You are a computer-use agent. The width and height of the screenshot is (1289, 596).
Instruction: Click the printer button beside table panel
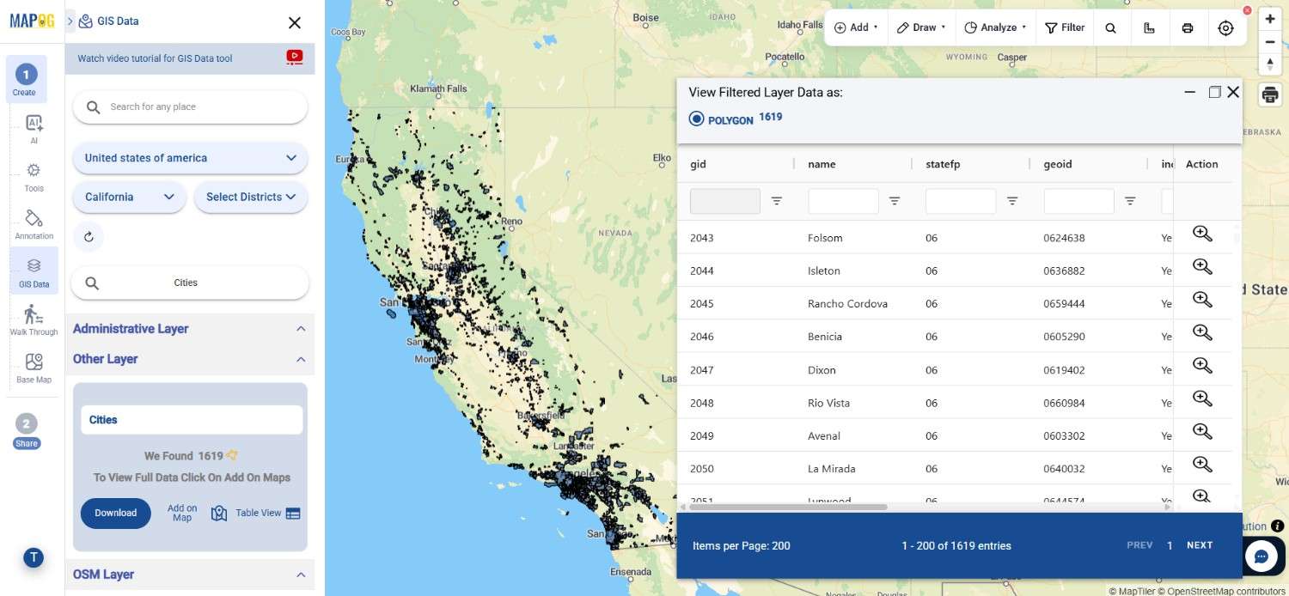tap(1270, 95)
